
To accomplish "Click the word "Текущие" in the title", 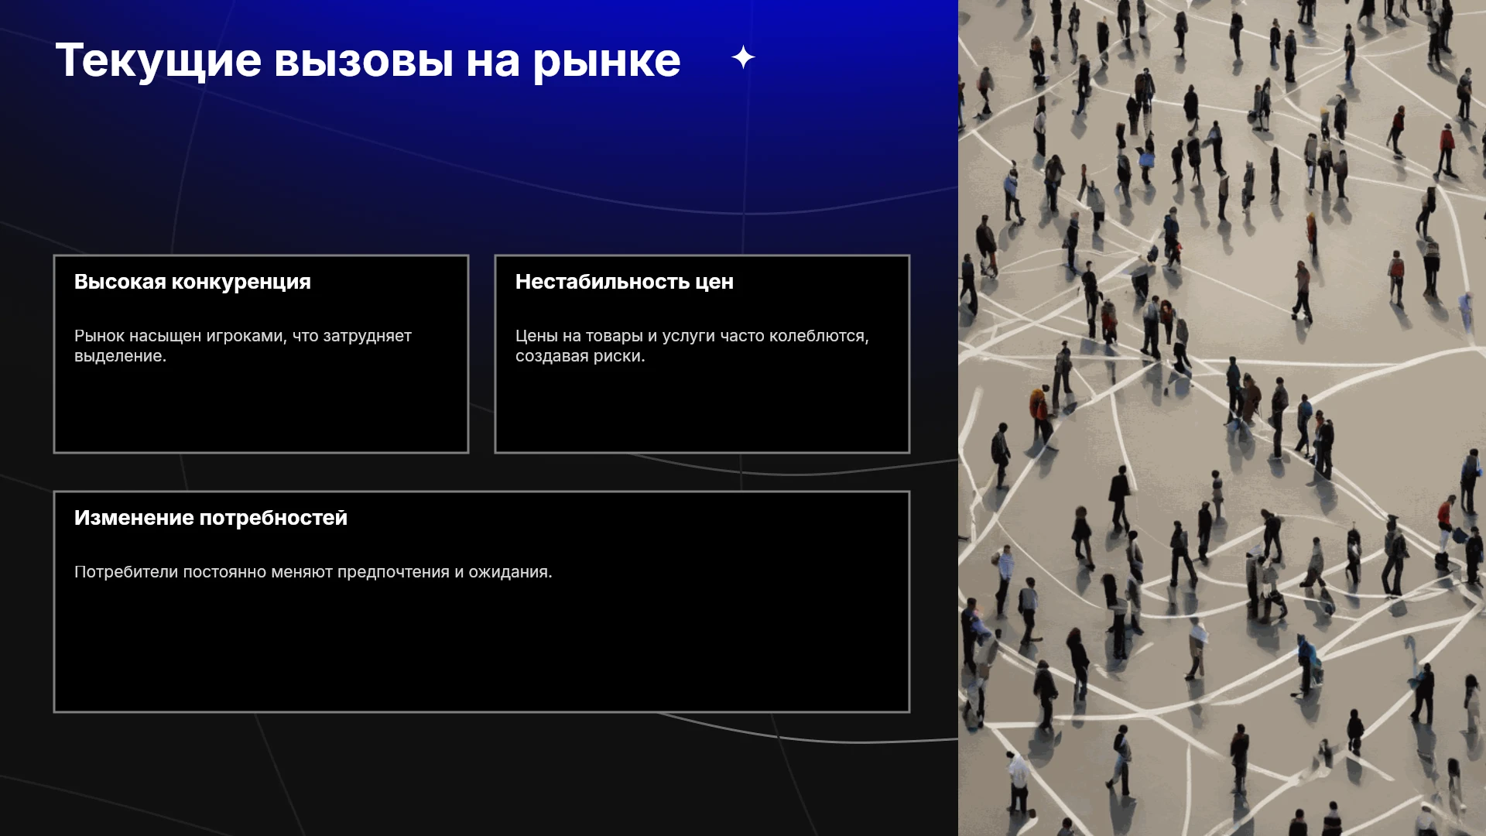I will click(x=159, y=60).
